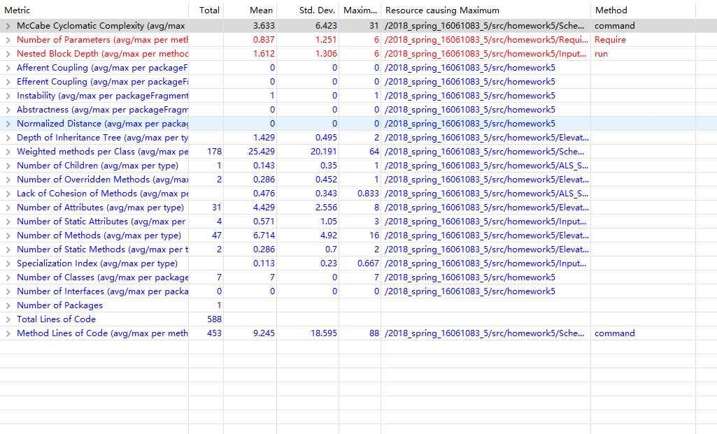The height and width of the screenshot is (434, 717).
Task: Sort by the Mean column header
Action: (250, 10)
